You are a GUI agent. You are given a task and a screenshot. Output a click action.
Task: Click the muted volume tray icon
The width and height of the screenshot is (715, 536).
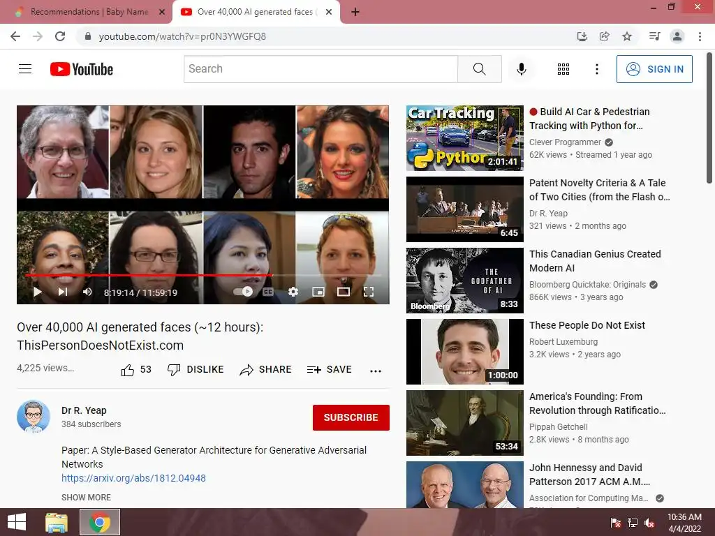649,522
